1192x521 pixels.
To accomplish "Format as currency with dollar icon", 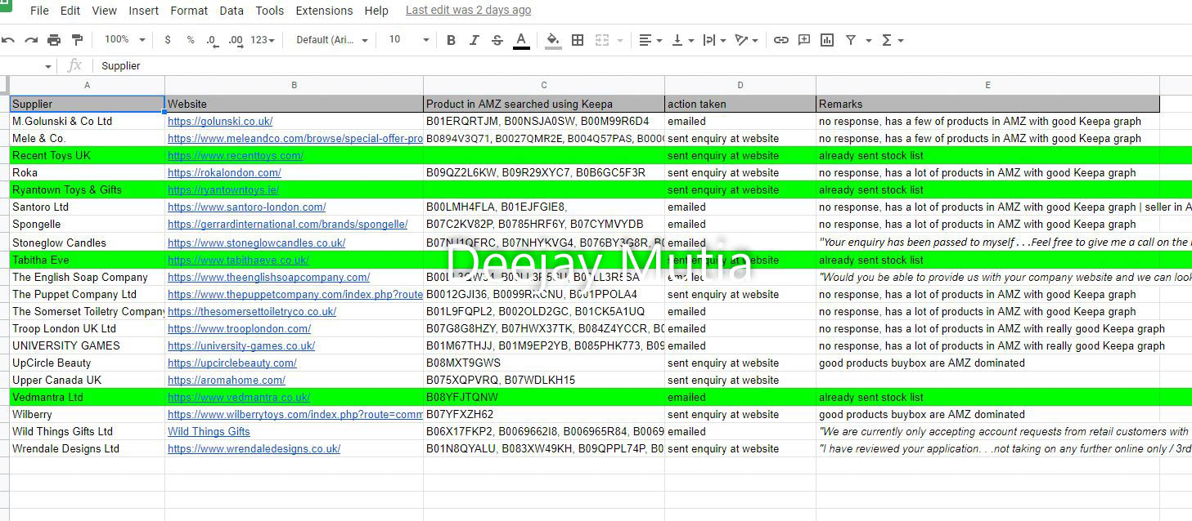I will pos(168,40).
